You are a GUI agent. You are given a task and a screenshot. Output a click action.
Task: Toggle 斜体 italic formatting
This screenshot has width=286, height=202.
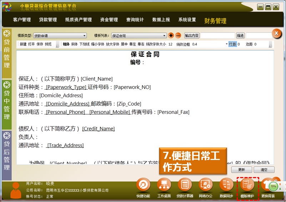point(74,44)
